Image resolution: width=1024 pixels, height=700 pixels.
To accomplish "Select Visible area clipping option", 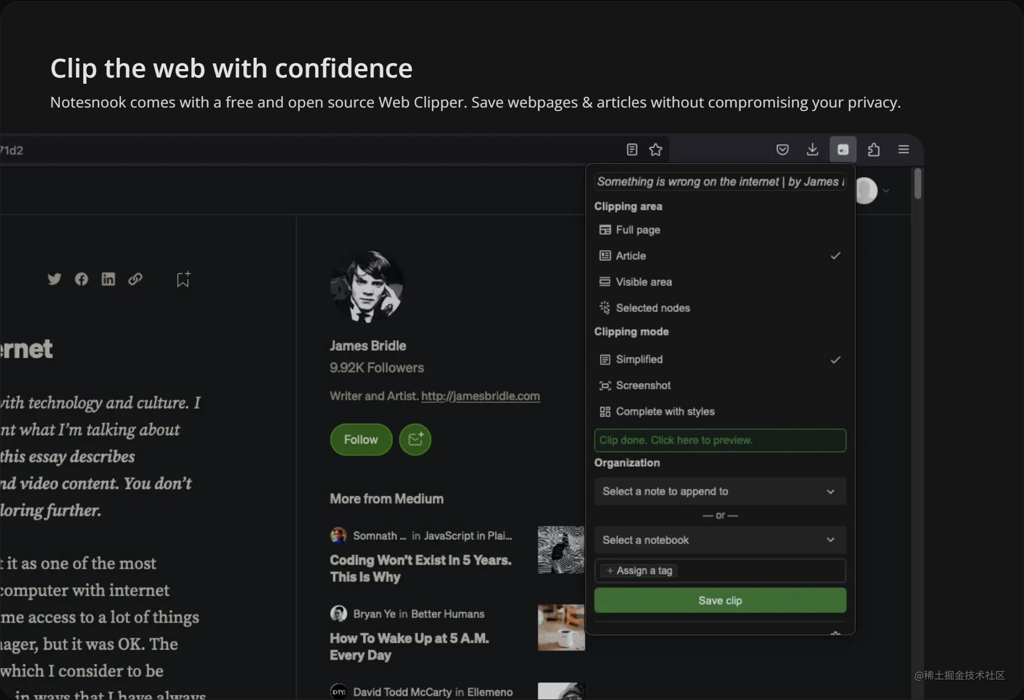I will pyautogui.click(x=720, y=282).
